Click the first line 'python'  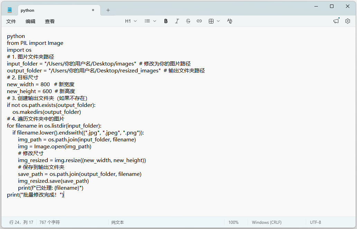(x=16, y=36)
